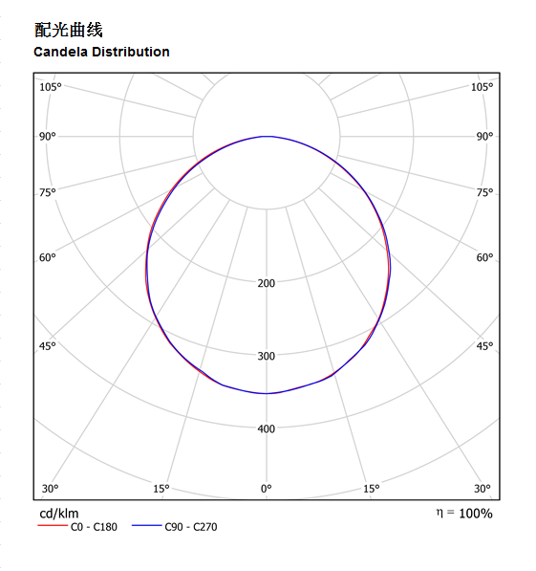Click the right 60° angle label
Screen dimensions: 536x571
tap(484, 257)
